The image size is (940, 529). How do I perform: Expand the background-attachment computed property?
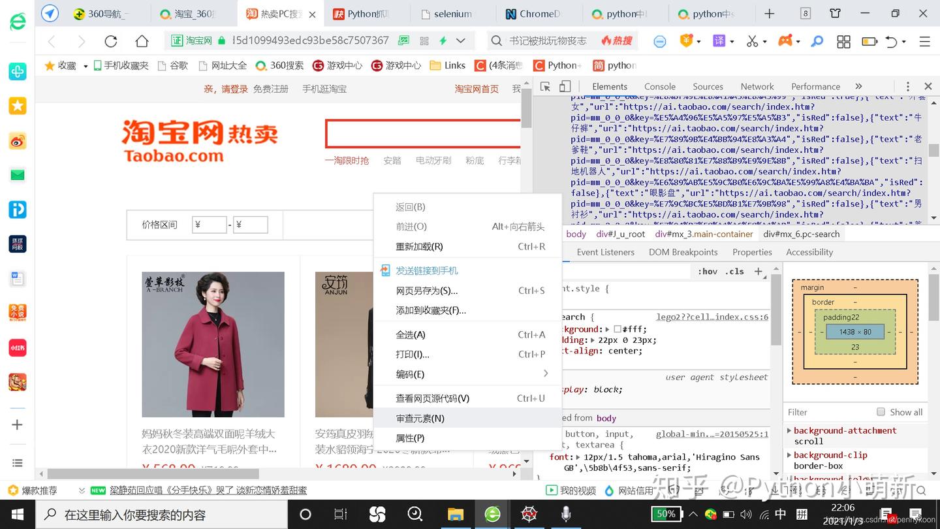pos(789,430)
